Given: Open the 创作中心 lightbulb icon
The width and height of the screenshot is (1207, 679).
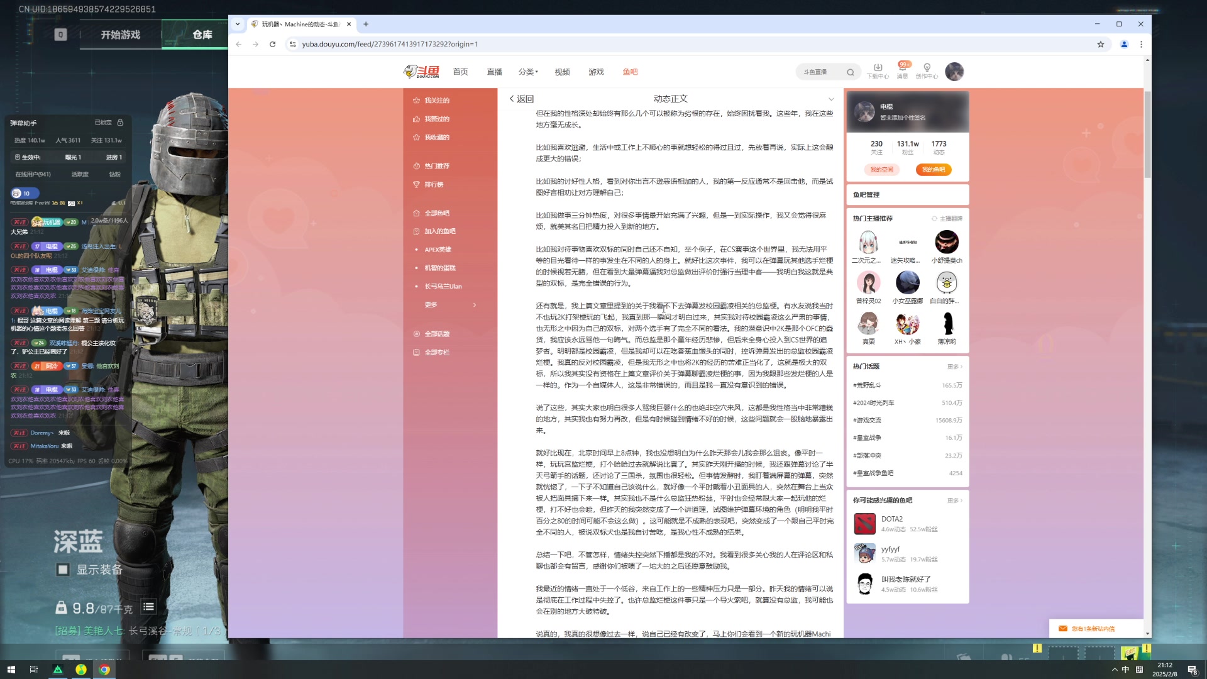Looking at the screenshot, I should pyautogui.click(x=927, y=68).
